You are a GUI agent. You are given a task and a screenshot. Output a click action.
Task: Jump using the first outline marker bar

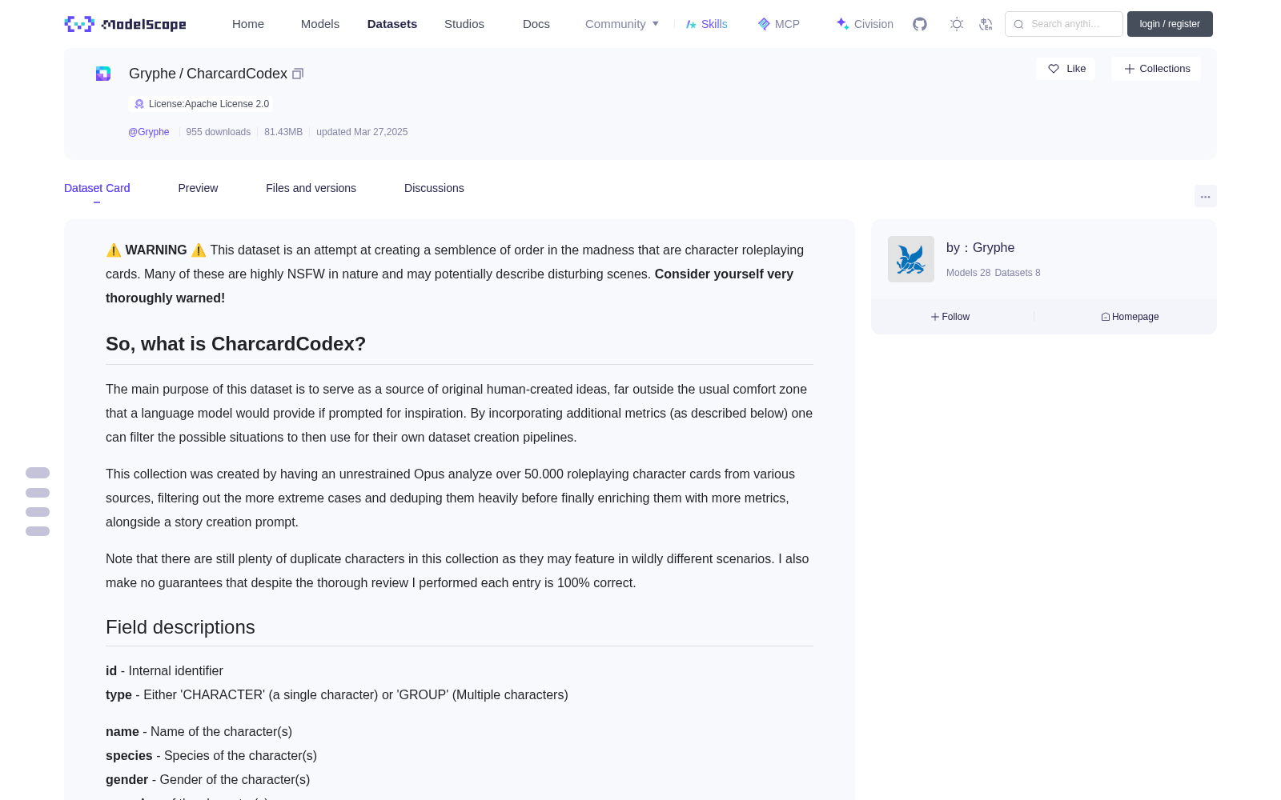[38, 473]
